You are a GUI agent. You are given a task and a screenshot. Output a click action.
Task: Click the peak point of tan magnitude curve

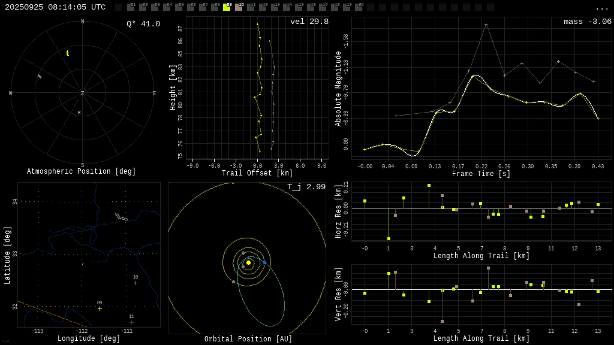(x=486, y=25)
